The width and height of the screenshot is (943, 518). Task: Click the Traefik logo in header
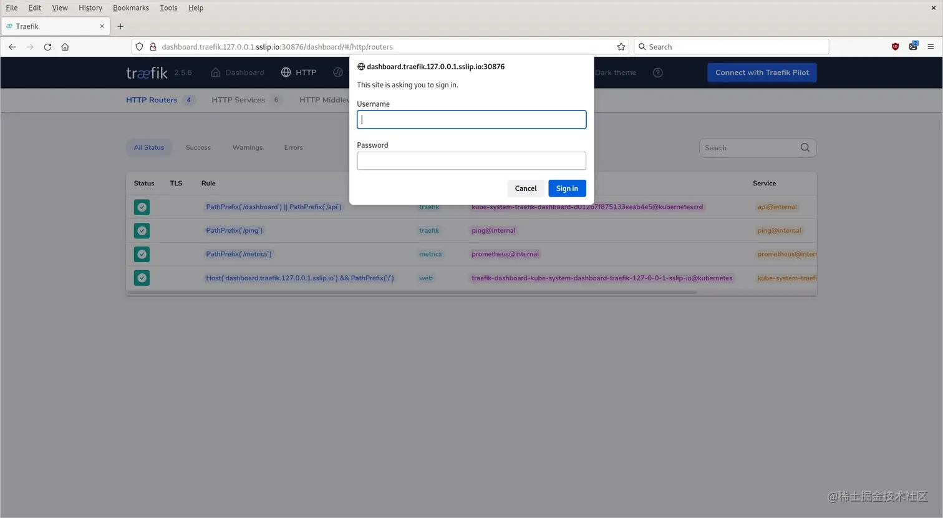[x=147, y=73]
